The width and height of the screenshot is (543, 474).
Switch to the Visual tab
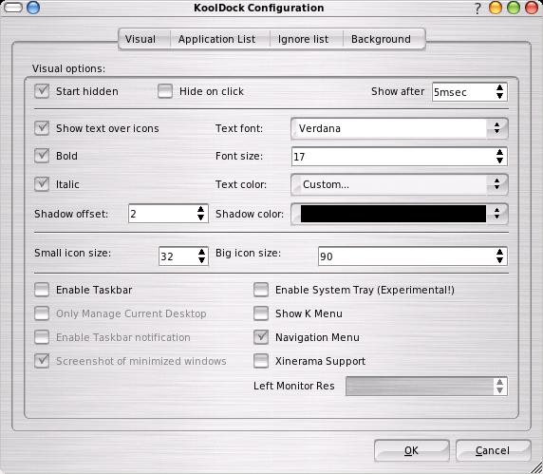140,39
